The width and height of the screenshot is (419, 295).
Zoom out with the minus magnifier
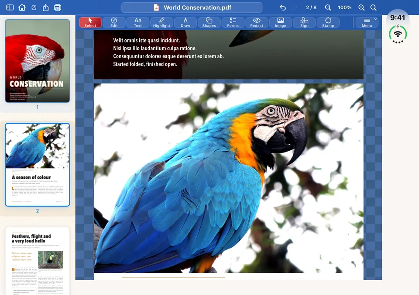pyautogui.click(x=328, y=7)
